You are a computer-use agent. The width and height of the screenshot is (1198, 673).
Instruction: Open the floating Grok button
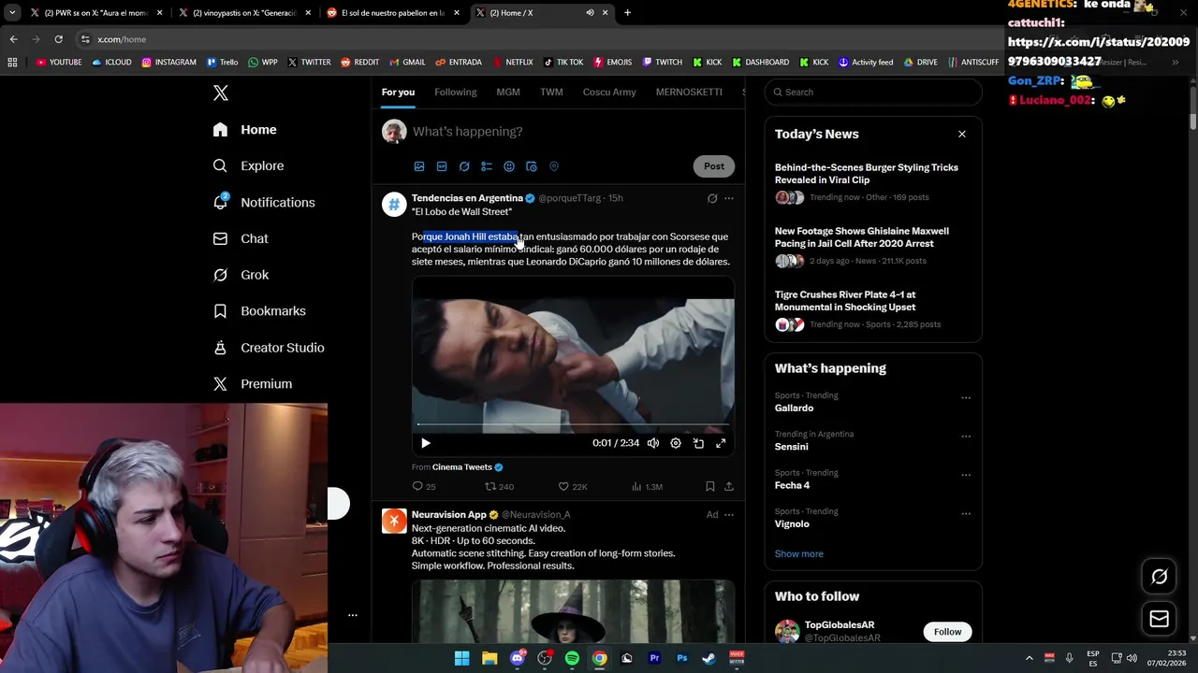(x=1159, y=577)
